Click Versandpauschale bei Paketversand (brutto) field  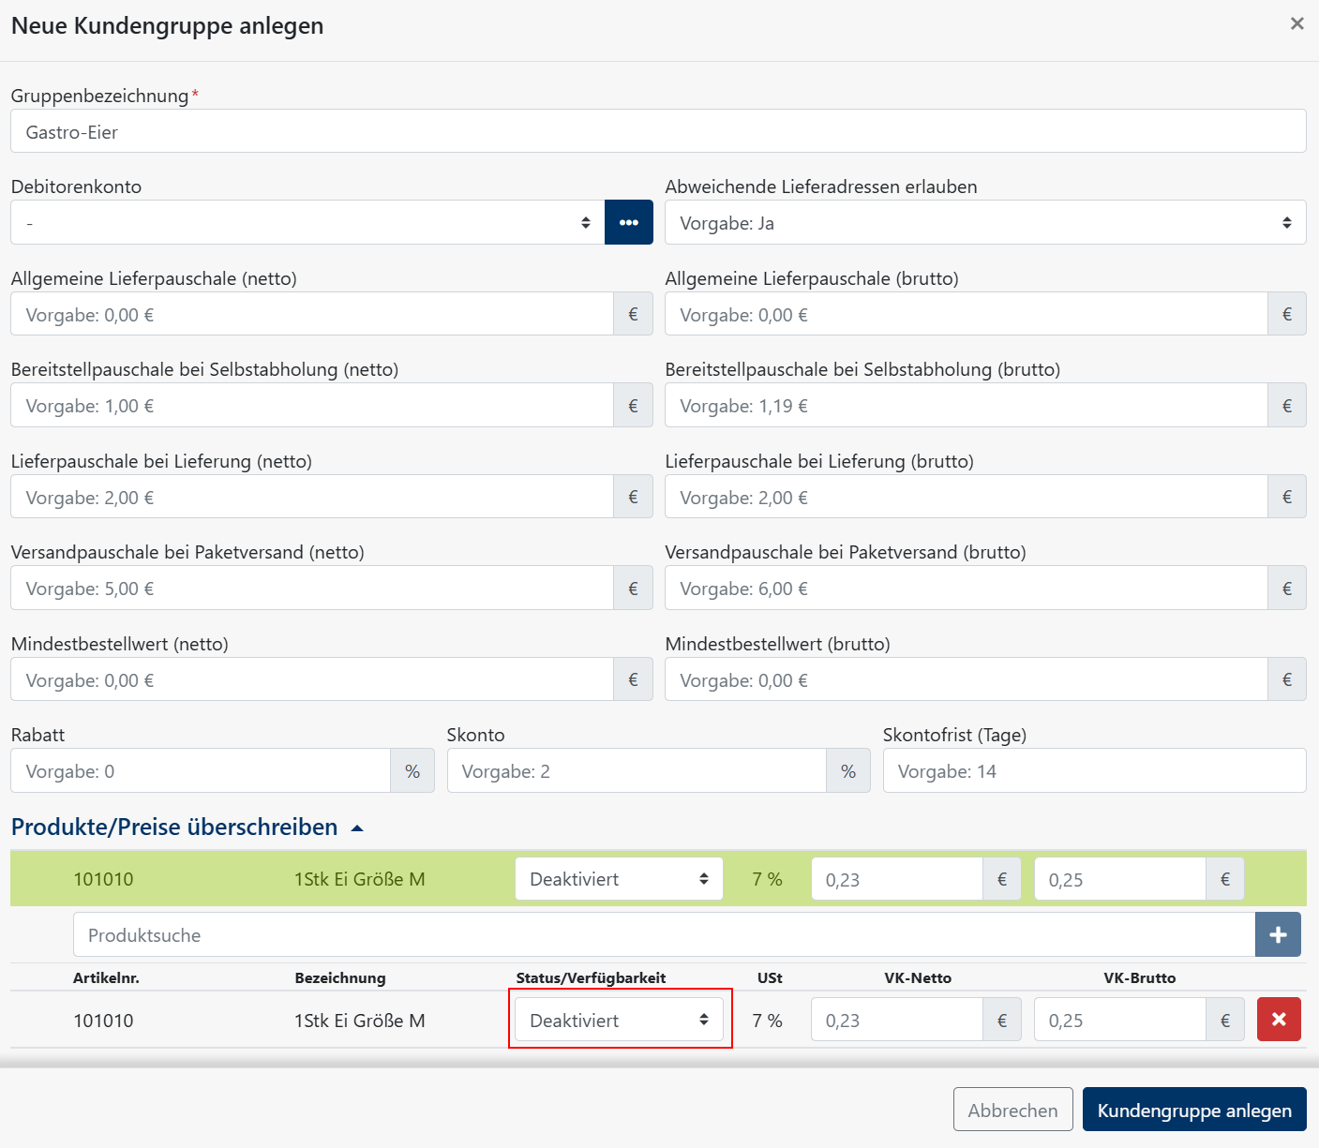point(967,589)
